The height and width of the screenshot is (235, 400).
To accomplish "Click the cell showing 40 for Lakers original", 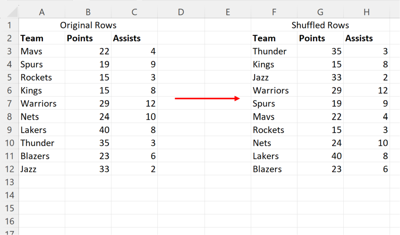I will coord(88,130).
